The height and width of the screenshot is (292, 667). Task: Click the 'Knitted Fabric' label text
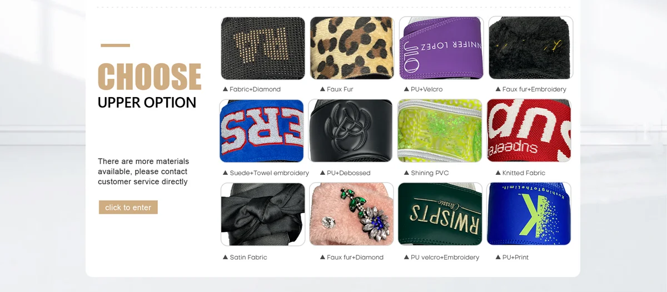[524, 173]
